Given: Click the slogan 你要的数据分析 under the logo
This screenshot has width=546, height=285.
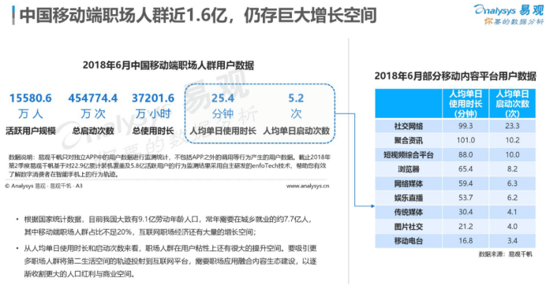Looking at the screenshot, I should pos(514,22).
